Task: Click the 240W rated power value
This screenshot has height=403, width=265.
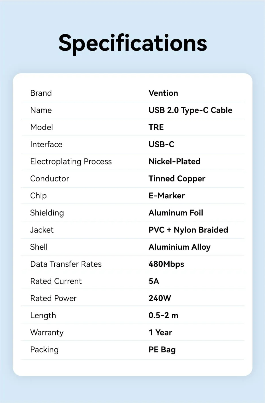Action: (x=160, y=298)
